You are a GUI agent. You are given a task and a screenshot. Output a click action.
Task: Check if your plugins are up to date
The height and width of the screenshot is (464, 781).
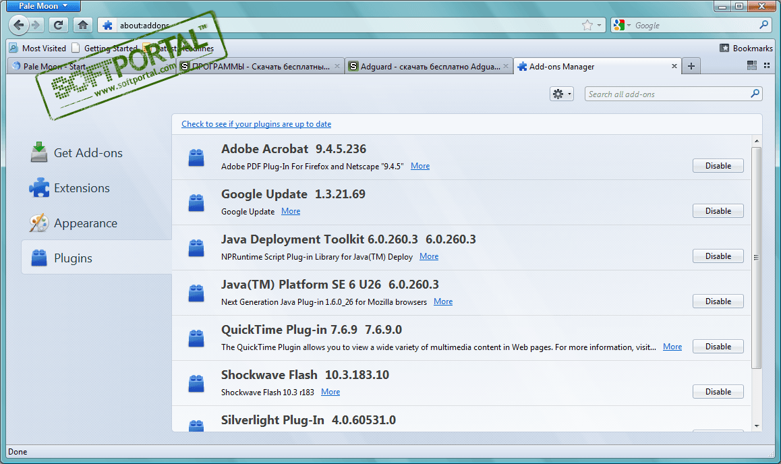256,124
